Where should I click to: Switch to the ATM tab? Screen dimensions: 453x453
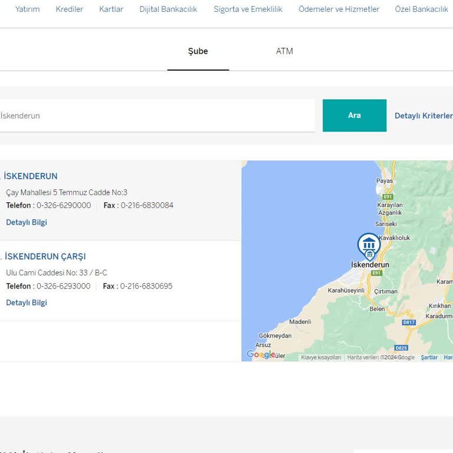284,51
